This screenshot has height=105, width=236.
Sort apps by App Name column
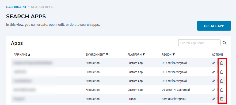(x=22, y=55)
